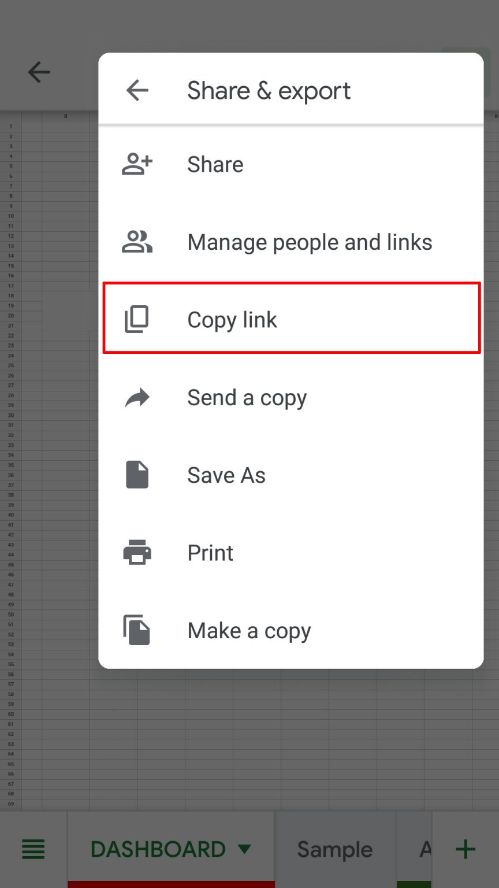Open the sheet list hamburger icon
499x888 pixels.
click(33, 849)
